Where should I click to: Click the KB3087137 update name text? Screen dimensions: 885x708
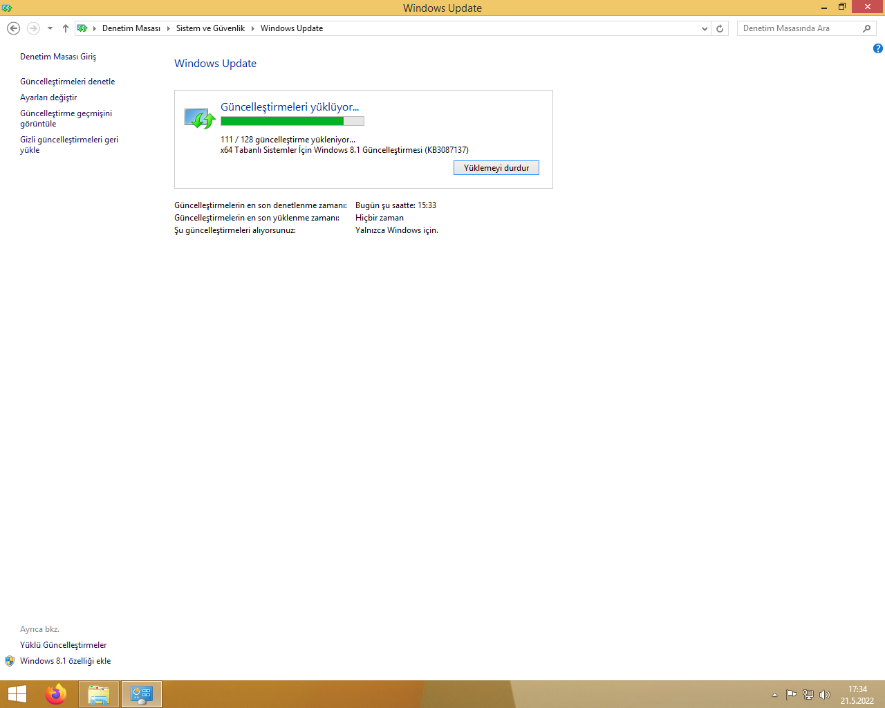(x=344, y=150)
